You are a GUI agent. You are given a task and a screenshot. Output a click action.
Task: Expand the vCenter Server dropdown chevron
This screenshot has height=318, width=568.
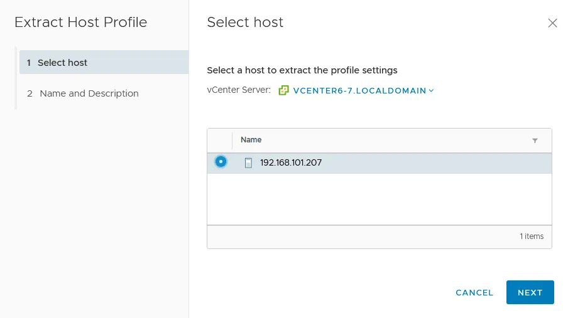pos(432,90)
